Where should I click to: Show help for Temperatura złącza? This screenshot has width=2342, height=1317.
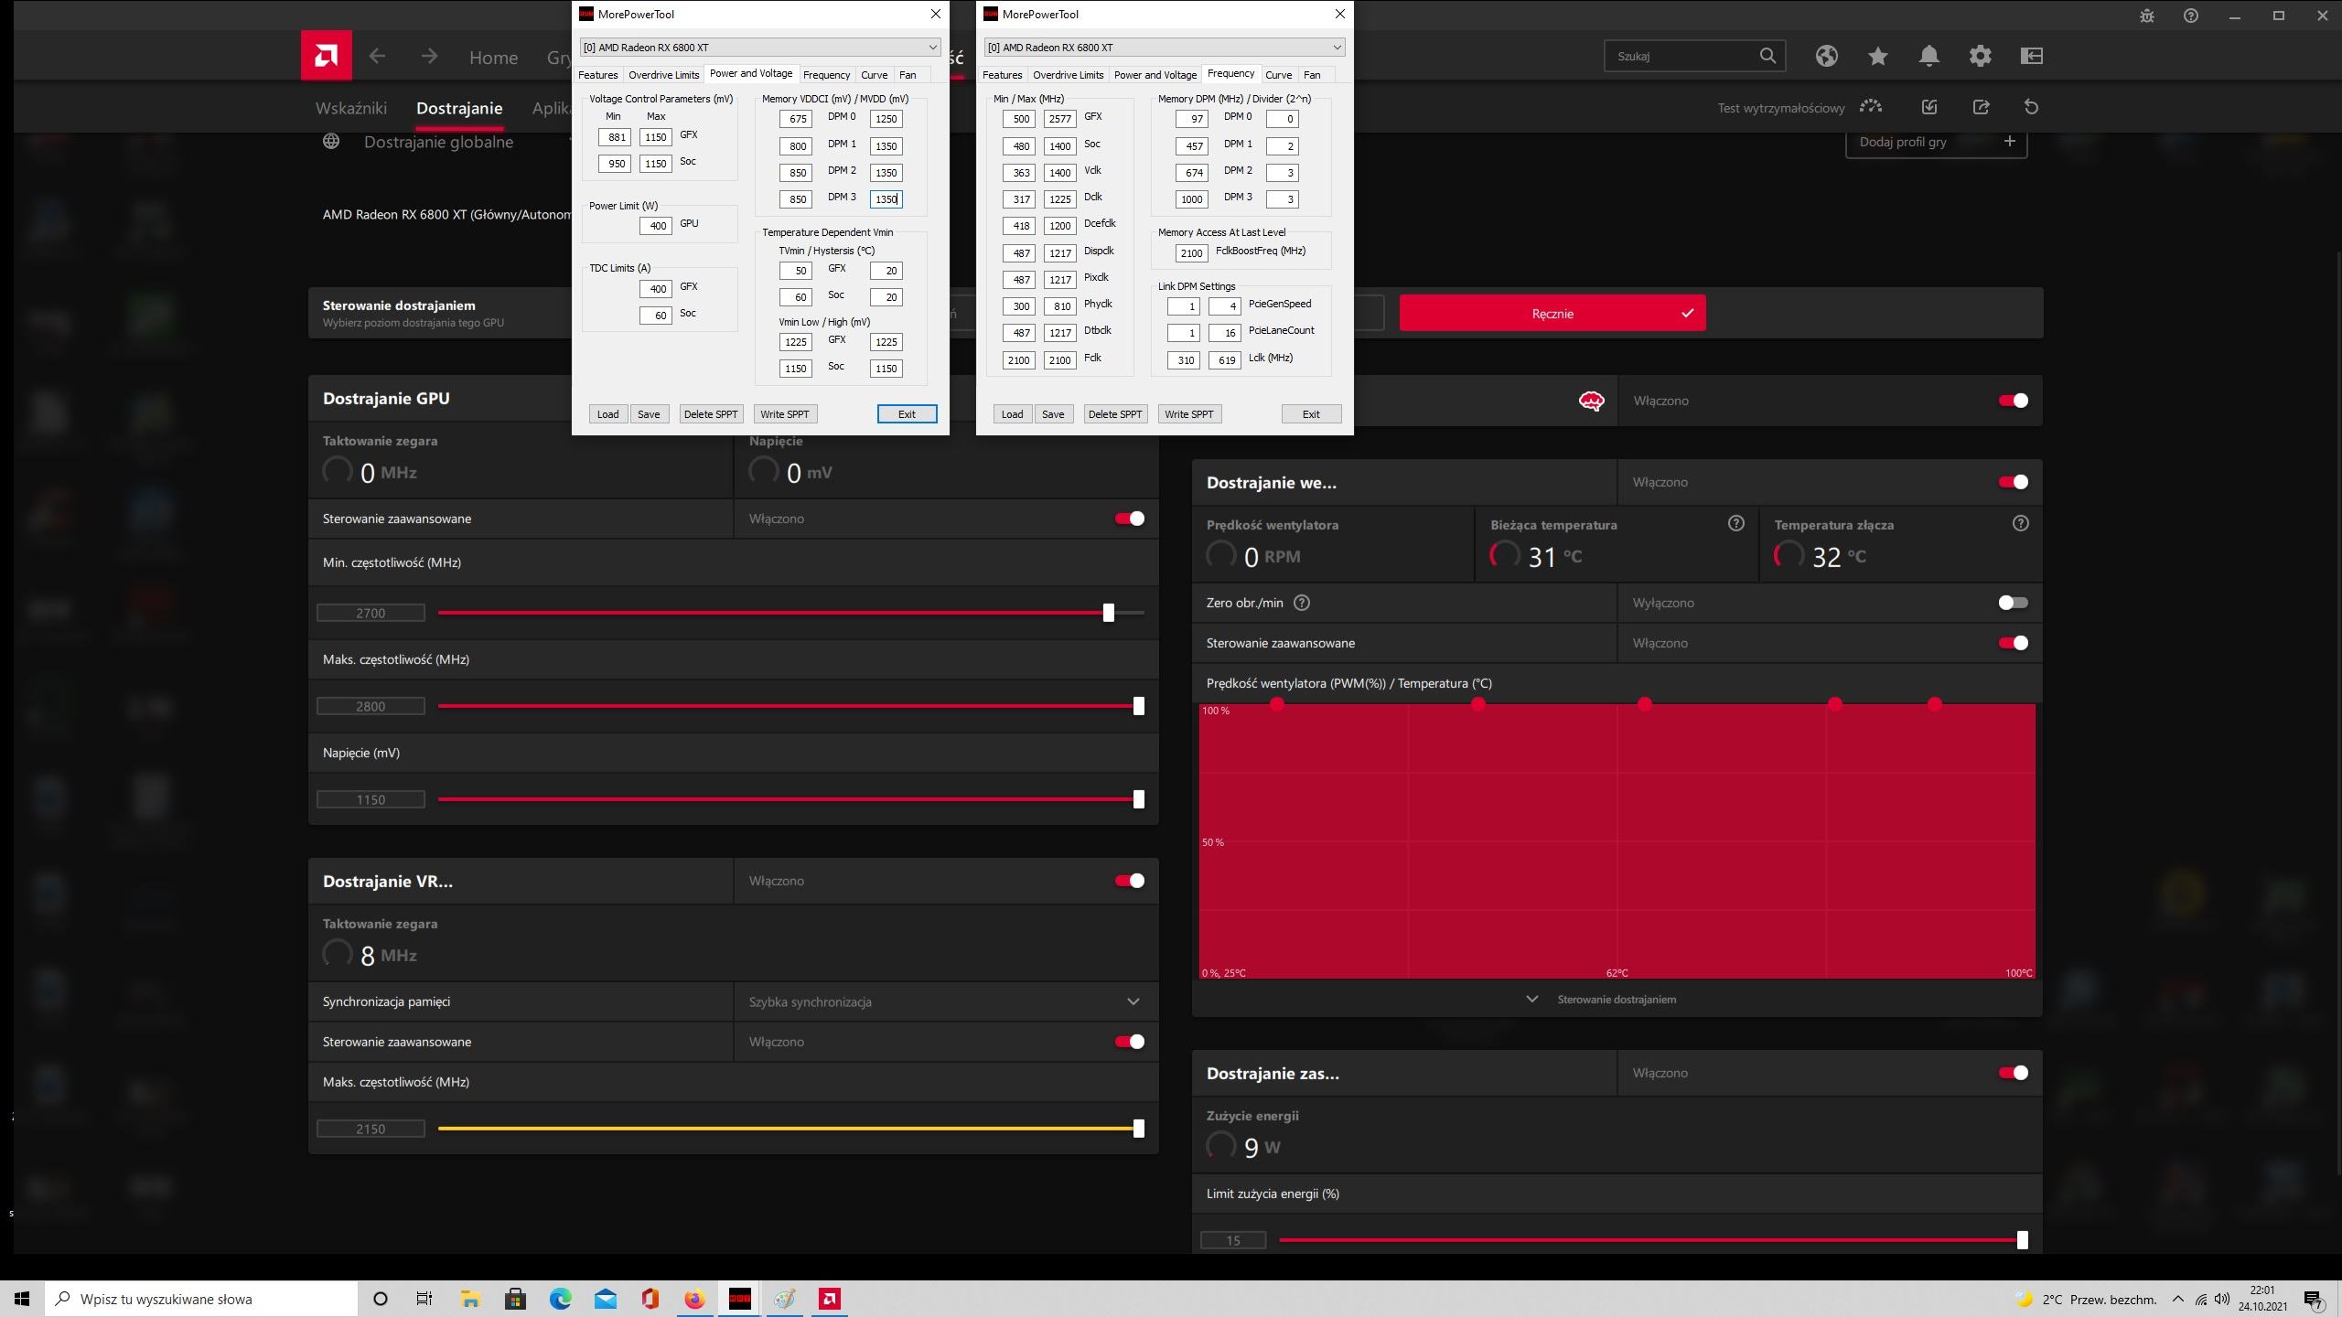(x=2020, y=523)
